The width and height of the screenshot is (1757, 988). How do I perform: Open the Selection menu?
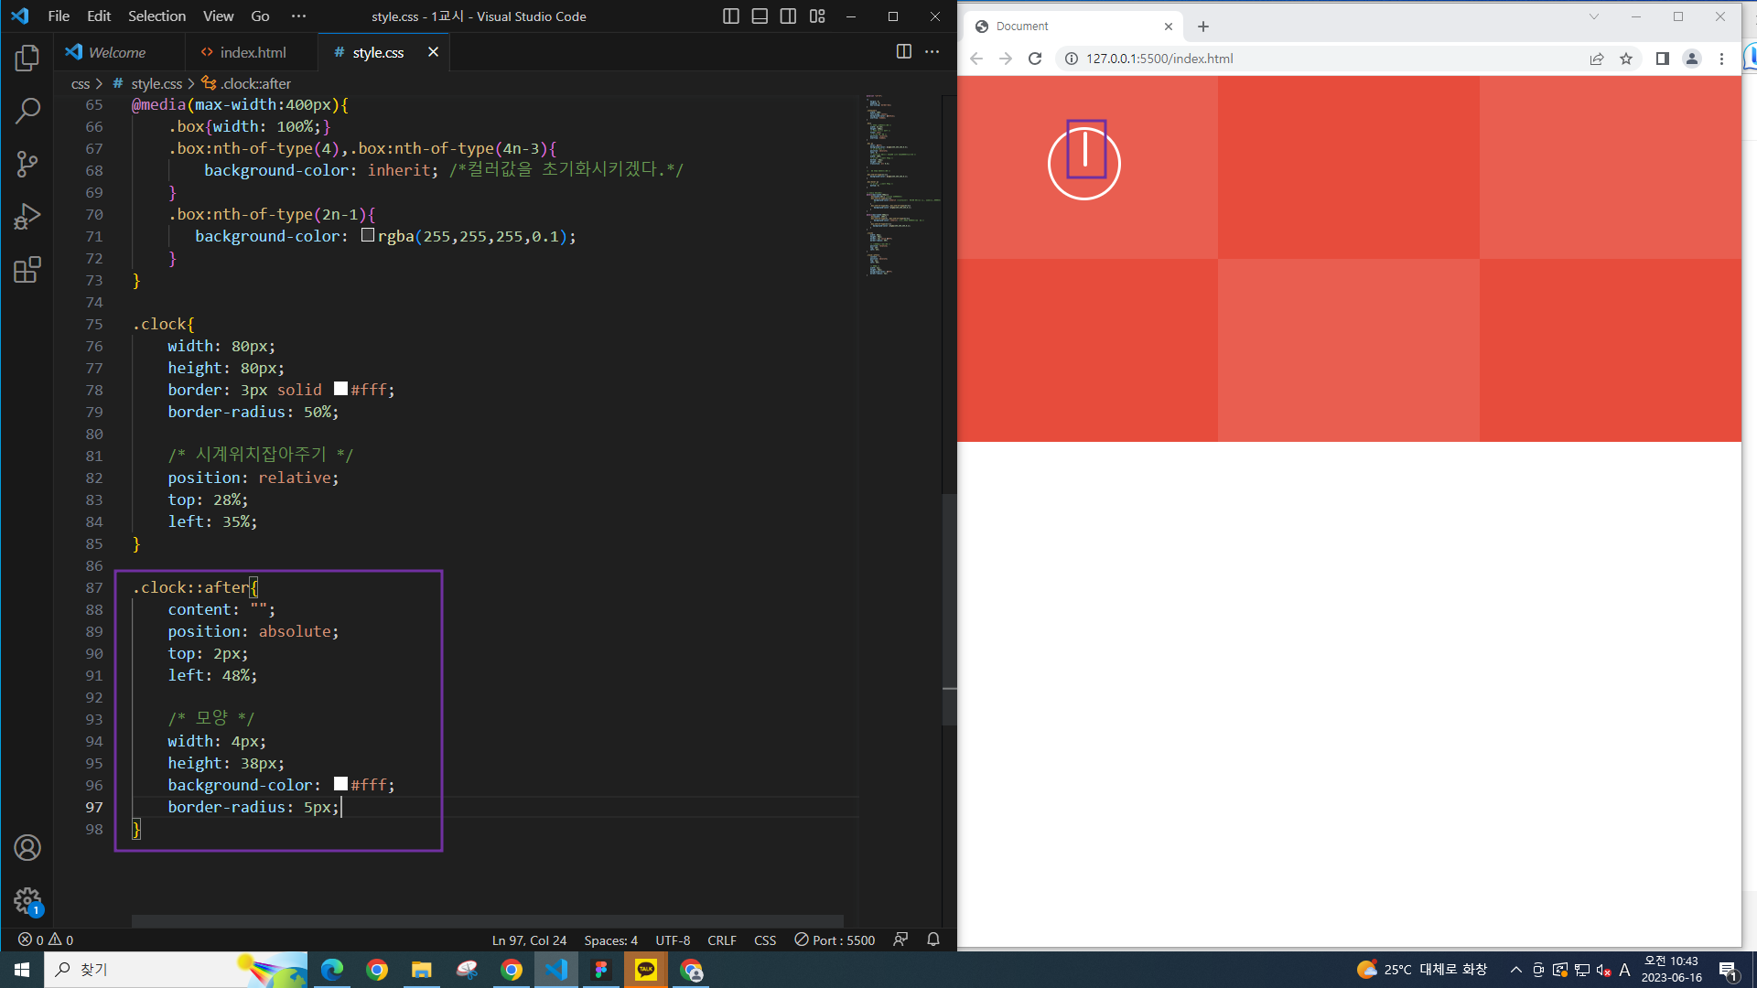[156, 16]
